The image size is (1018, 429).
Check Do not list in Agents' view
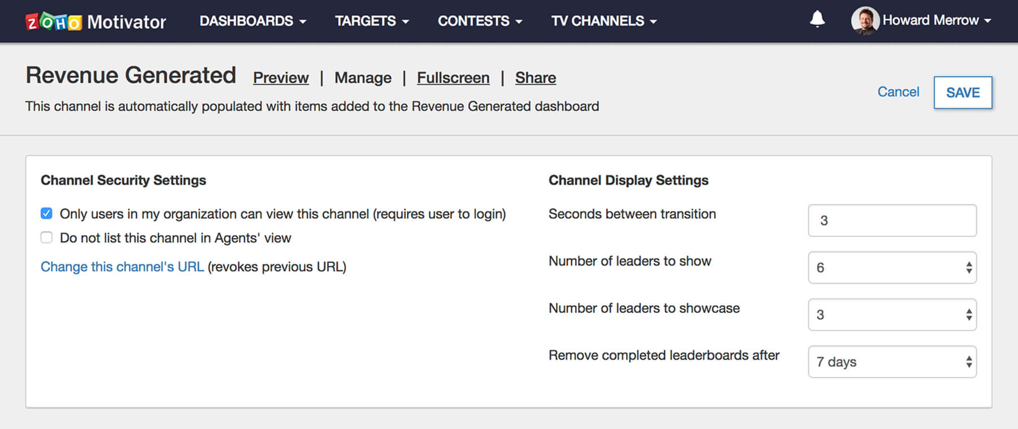(x=46, y=237)
